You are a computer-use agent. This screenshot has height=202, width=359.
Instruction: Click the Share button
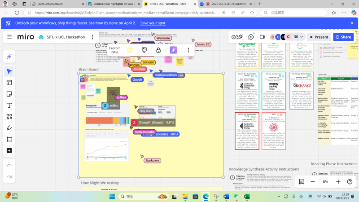[343, 37]
